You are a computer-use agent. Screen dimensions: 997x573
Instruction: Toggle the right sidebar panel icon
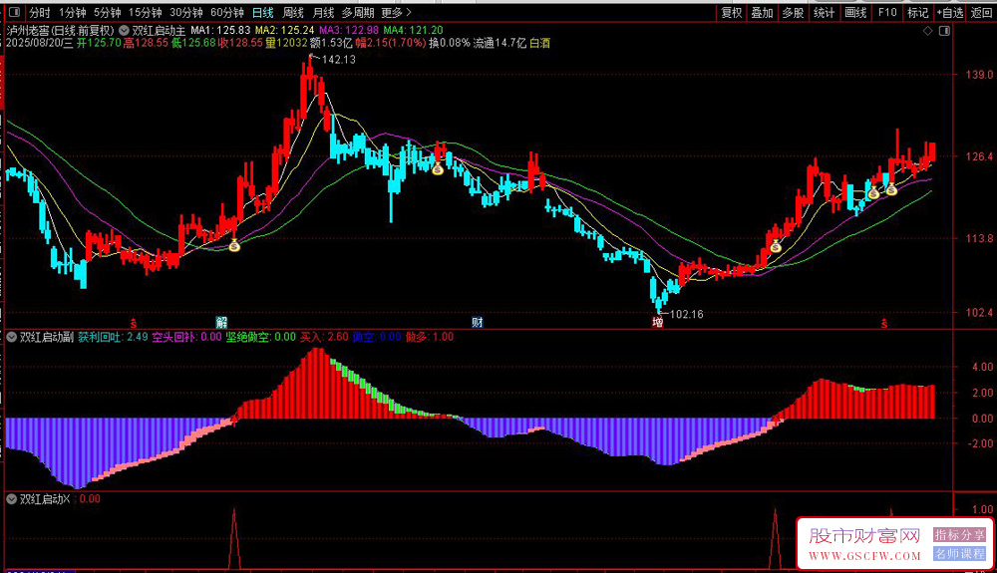coord(944,31)
